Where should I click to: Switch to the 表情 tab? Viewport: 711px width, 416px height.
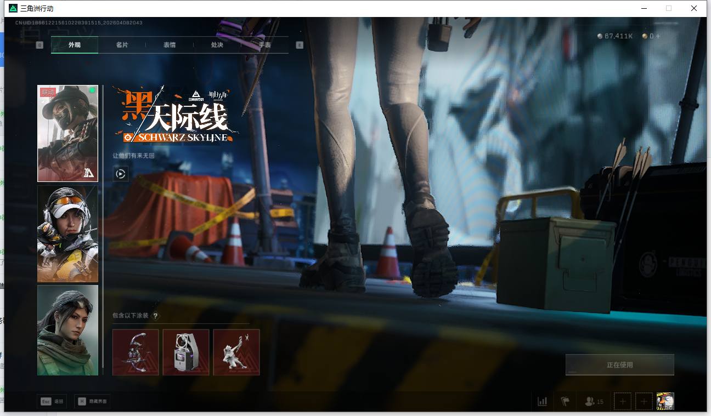(170, 45)
